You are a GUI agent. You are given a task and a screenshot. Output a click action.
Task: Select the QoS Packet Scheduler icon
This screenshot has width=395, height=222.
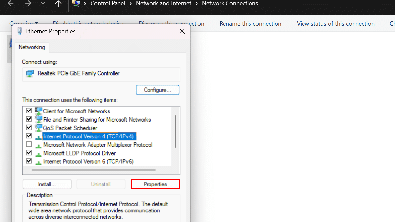point(39,128)
